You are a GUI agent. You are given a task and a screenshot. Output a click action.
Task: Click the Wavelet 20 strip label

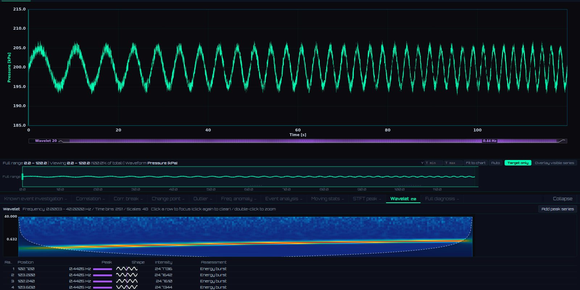[46, 141]
